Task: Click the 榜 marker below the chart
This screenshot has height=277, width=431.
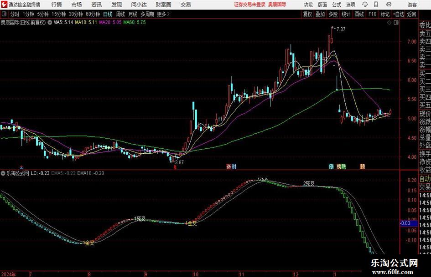Action: (339, 166)
